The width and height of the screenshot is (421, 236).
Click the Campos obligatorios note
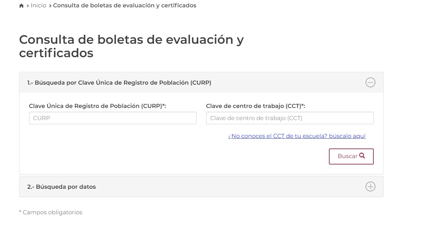(51, 212)
